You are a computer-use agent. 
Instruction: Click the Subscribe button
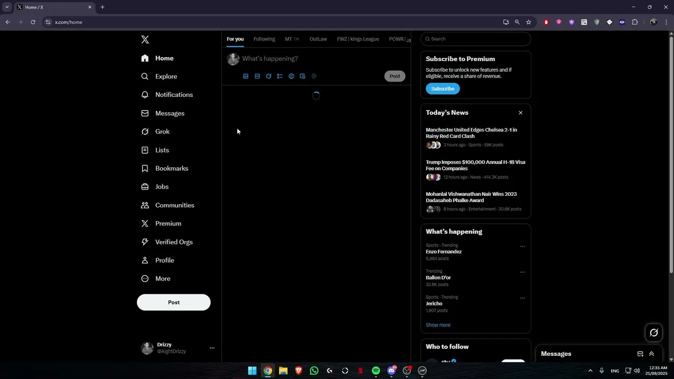(x=443, y=89)
